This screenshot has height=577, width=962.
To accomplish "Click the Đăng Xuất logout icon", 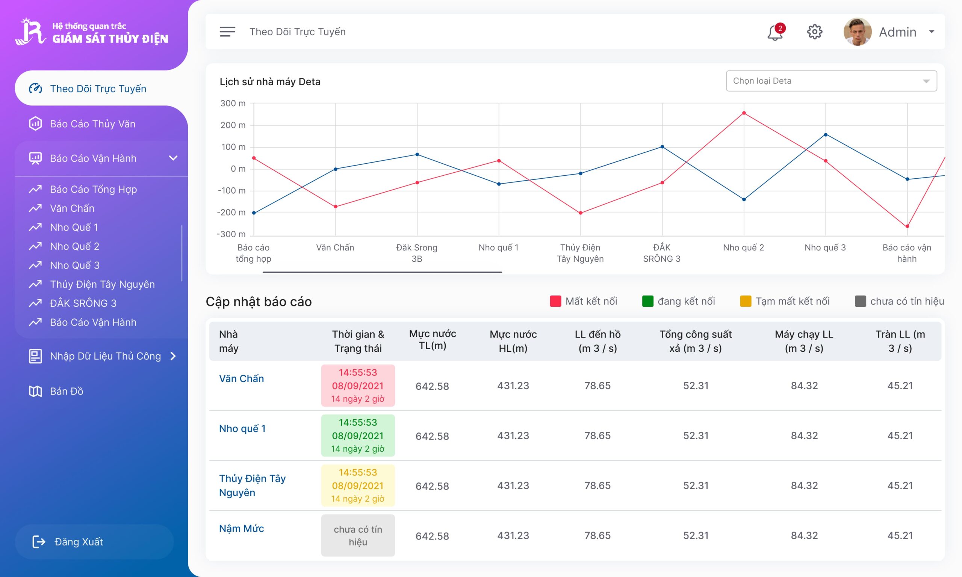I will pyautogui.click(x=39, y=542).
